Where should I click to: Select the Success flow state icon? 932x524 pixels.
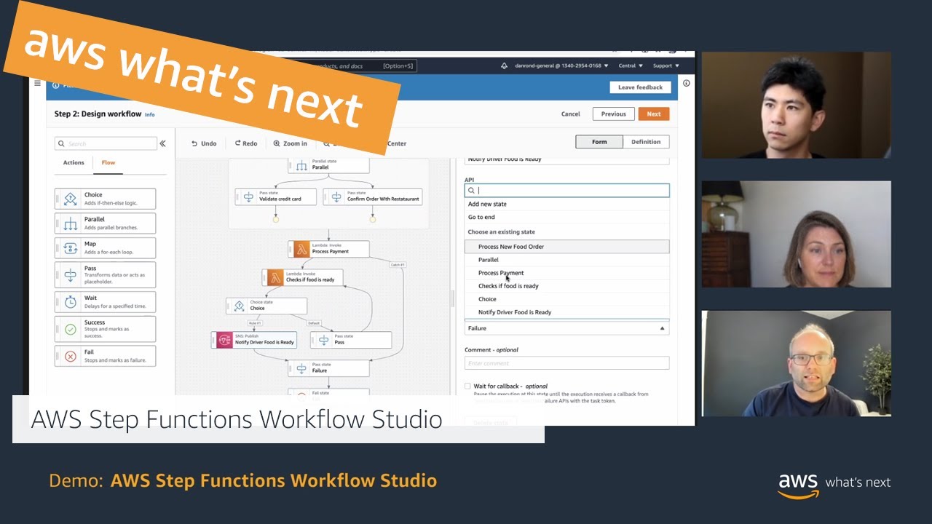[x=71, y=329]
